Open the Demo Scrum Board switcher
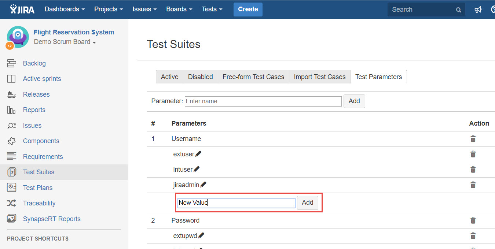 (x=65, y=42)
